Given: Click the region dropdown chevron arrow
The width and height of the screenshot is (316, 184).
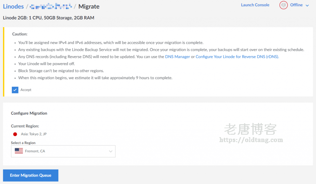Looking at the screenshot, I should tap(110, 151).
